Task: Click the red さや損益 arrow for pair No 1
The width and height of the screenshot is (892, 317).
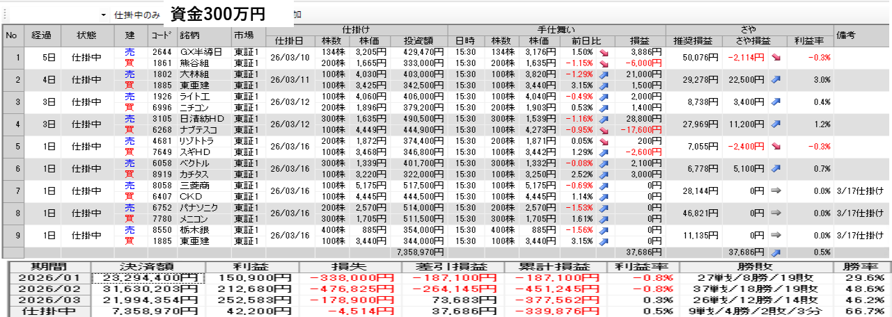Action: (x=776, y=57)
